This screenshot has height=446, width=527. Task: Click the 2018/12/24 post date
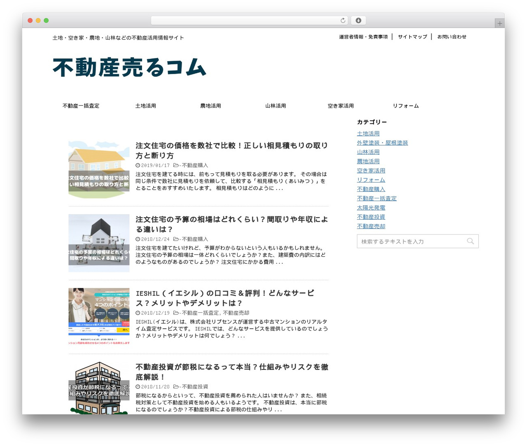click(155, 239)
